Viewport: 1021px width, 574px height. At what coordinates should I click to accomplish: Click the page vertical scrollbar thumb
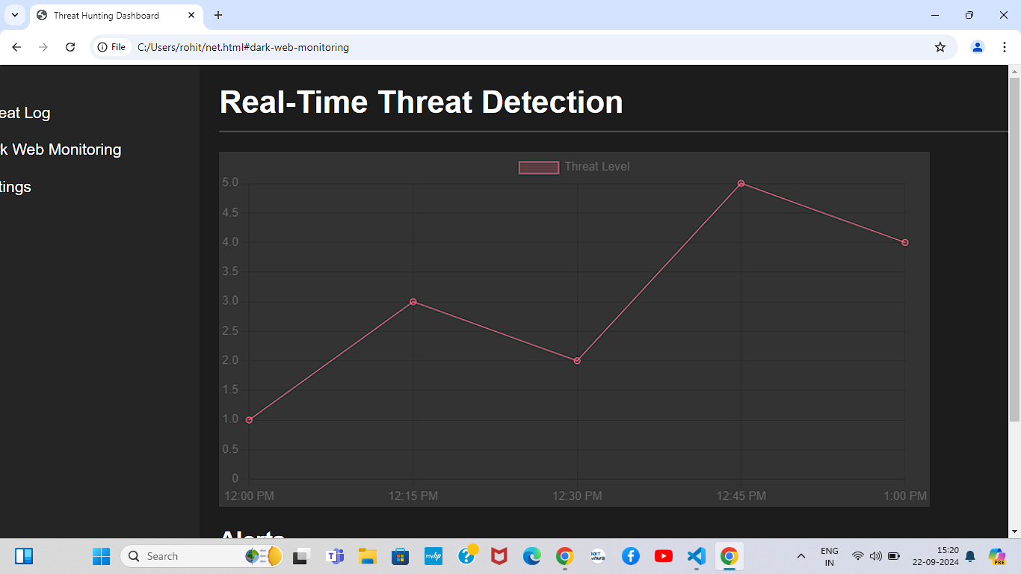(1014, 250)
